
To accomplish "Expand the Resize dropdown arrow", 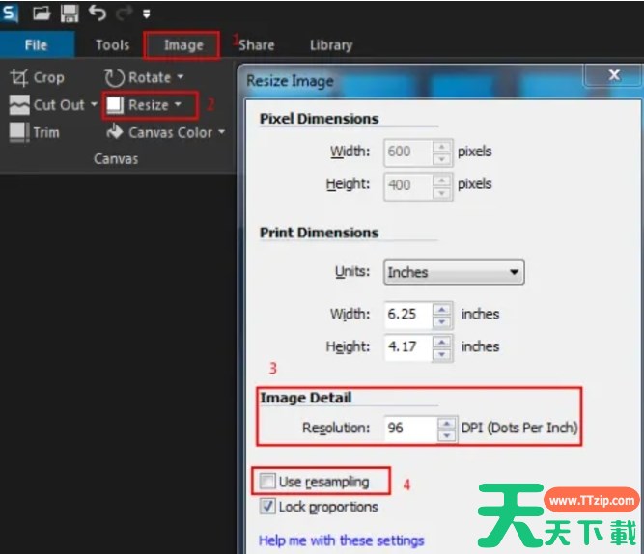I will pyautogui.click(x=178, y=104).
